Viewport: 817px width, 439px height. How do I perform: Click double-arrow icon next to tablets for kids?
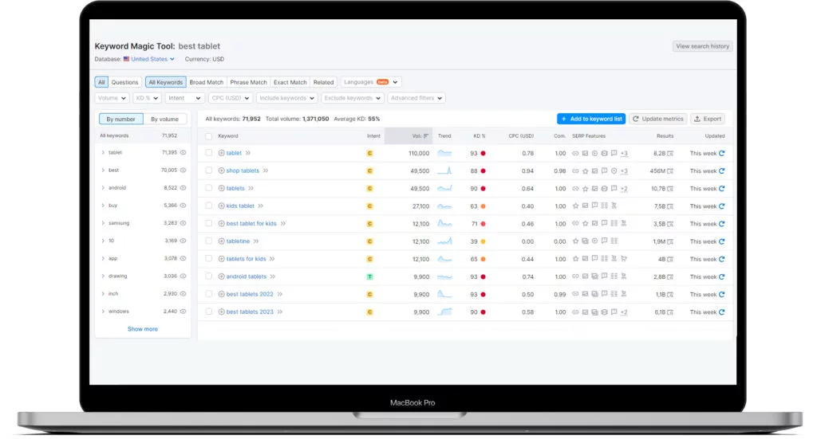(x=272, y=259)
